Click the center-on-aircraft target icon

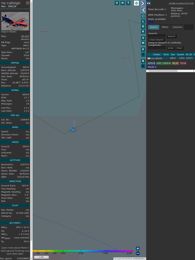pyautogui.click(x=143, y=16)
